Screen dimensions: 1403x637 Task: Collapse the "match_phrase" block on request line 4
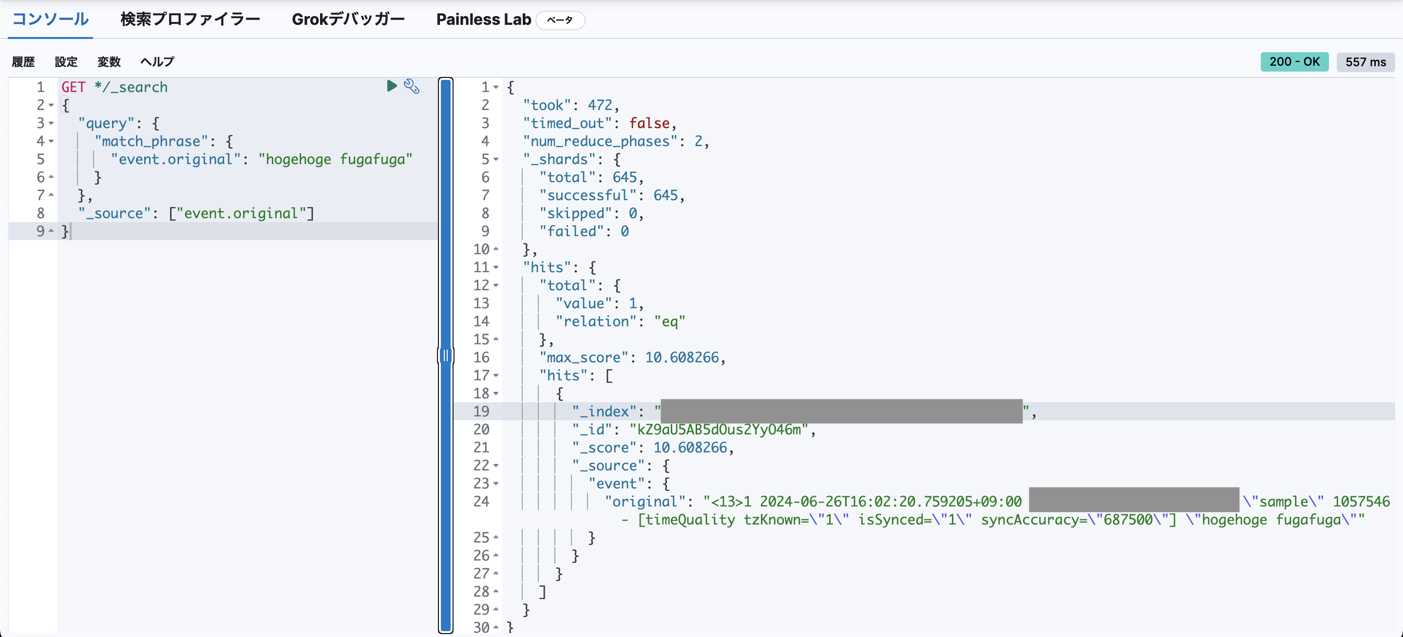pyautogui.click(x=51, y=141)
